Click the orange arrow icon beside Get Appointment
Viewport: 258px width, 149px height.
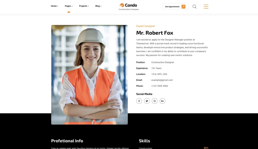tap(183, 7)
